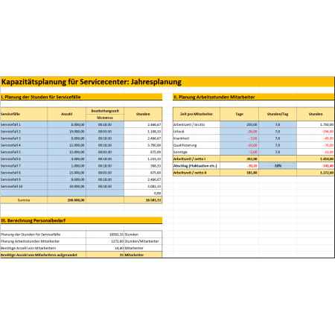Viewport: 335px width, 335px height.
Task: Click Anzahl value '10.000,00' of Servicefall 10
Action: [x=67, y=186]
